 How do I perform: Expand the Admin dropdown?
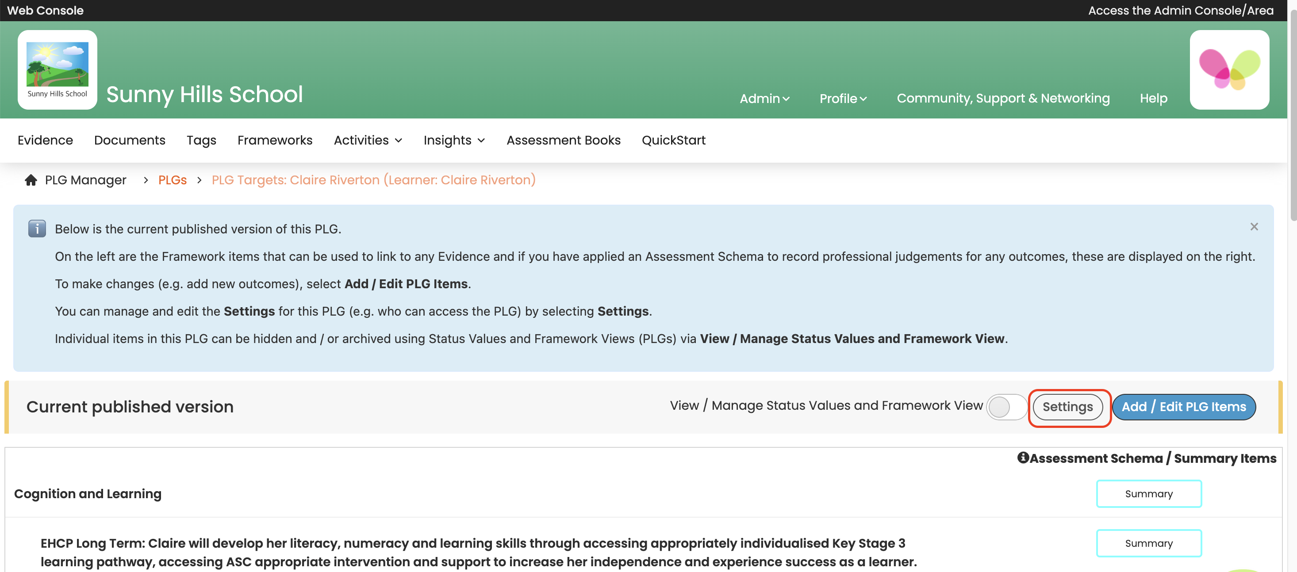(764, 98)
